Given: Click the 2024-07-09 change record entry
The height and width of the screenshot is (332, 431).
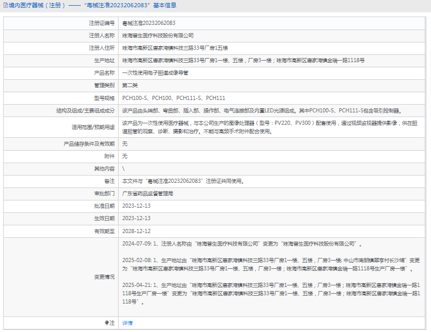Looking at the screenshot, I should tap(242, 244).
